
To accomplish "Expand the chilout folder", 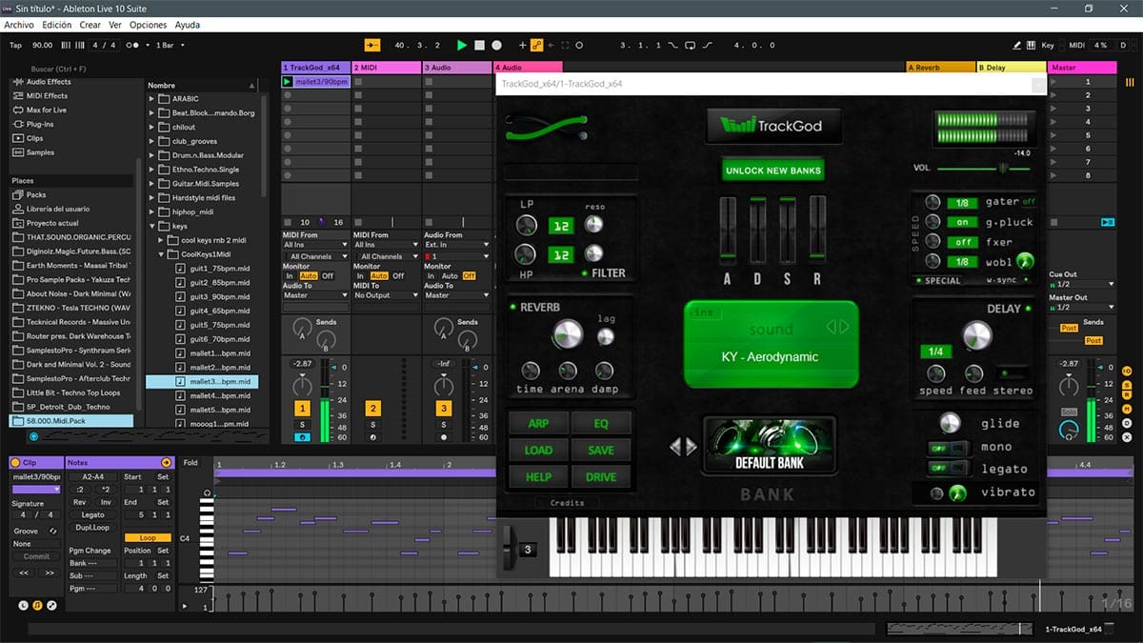I will click(x=151, y=127).
